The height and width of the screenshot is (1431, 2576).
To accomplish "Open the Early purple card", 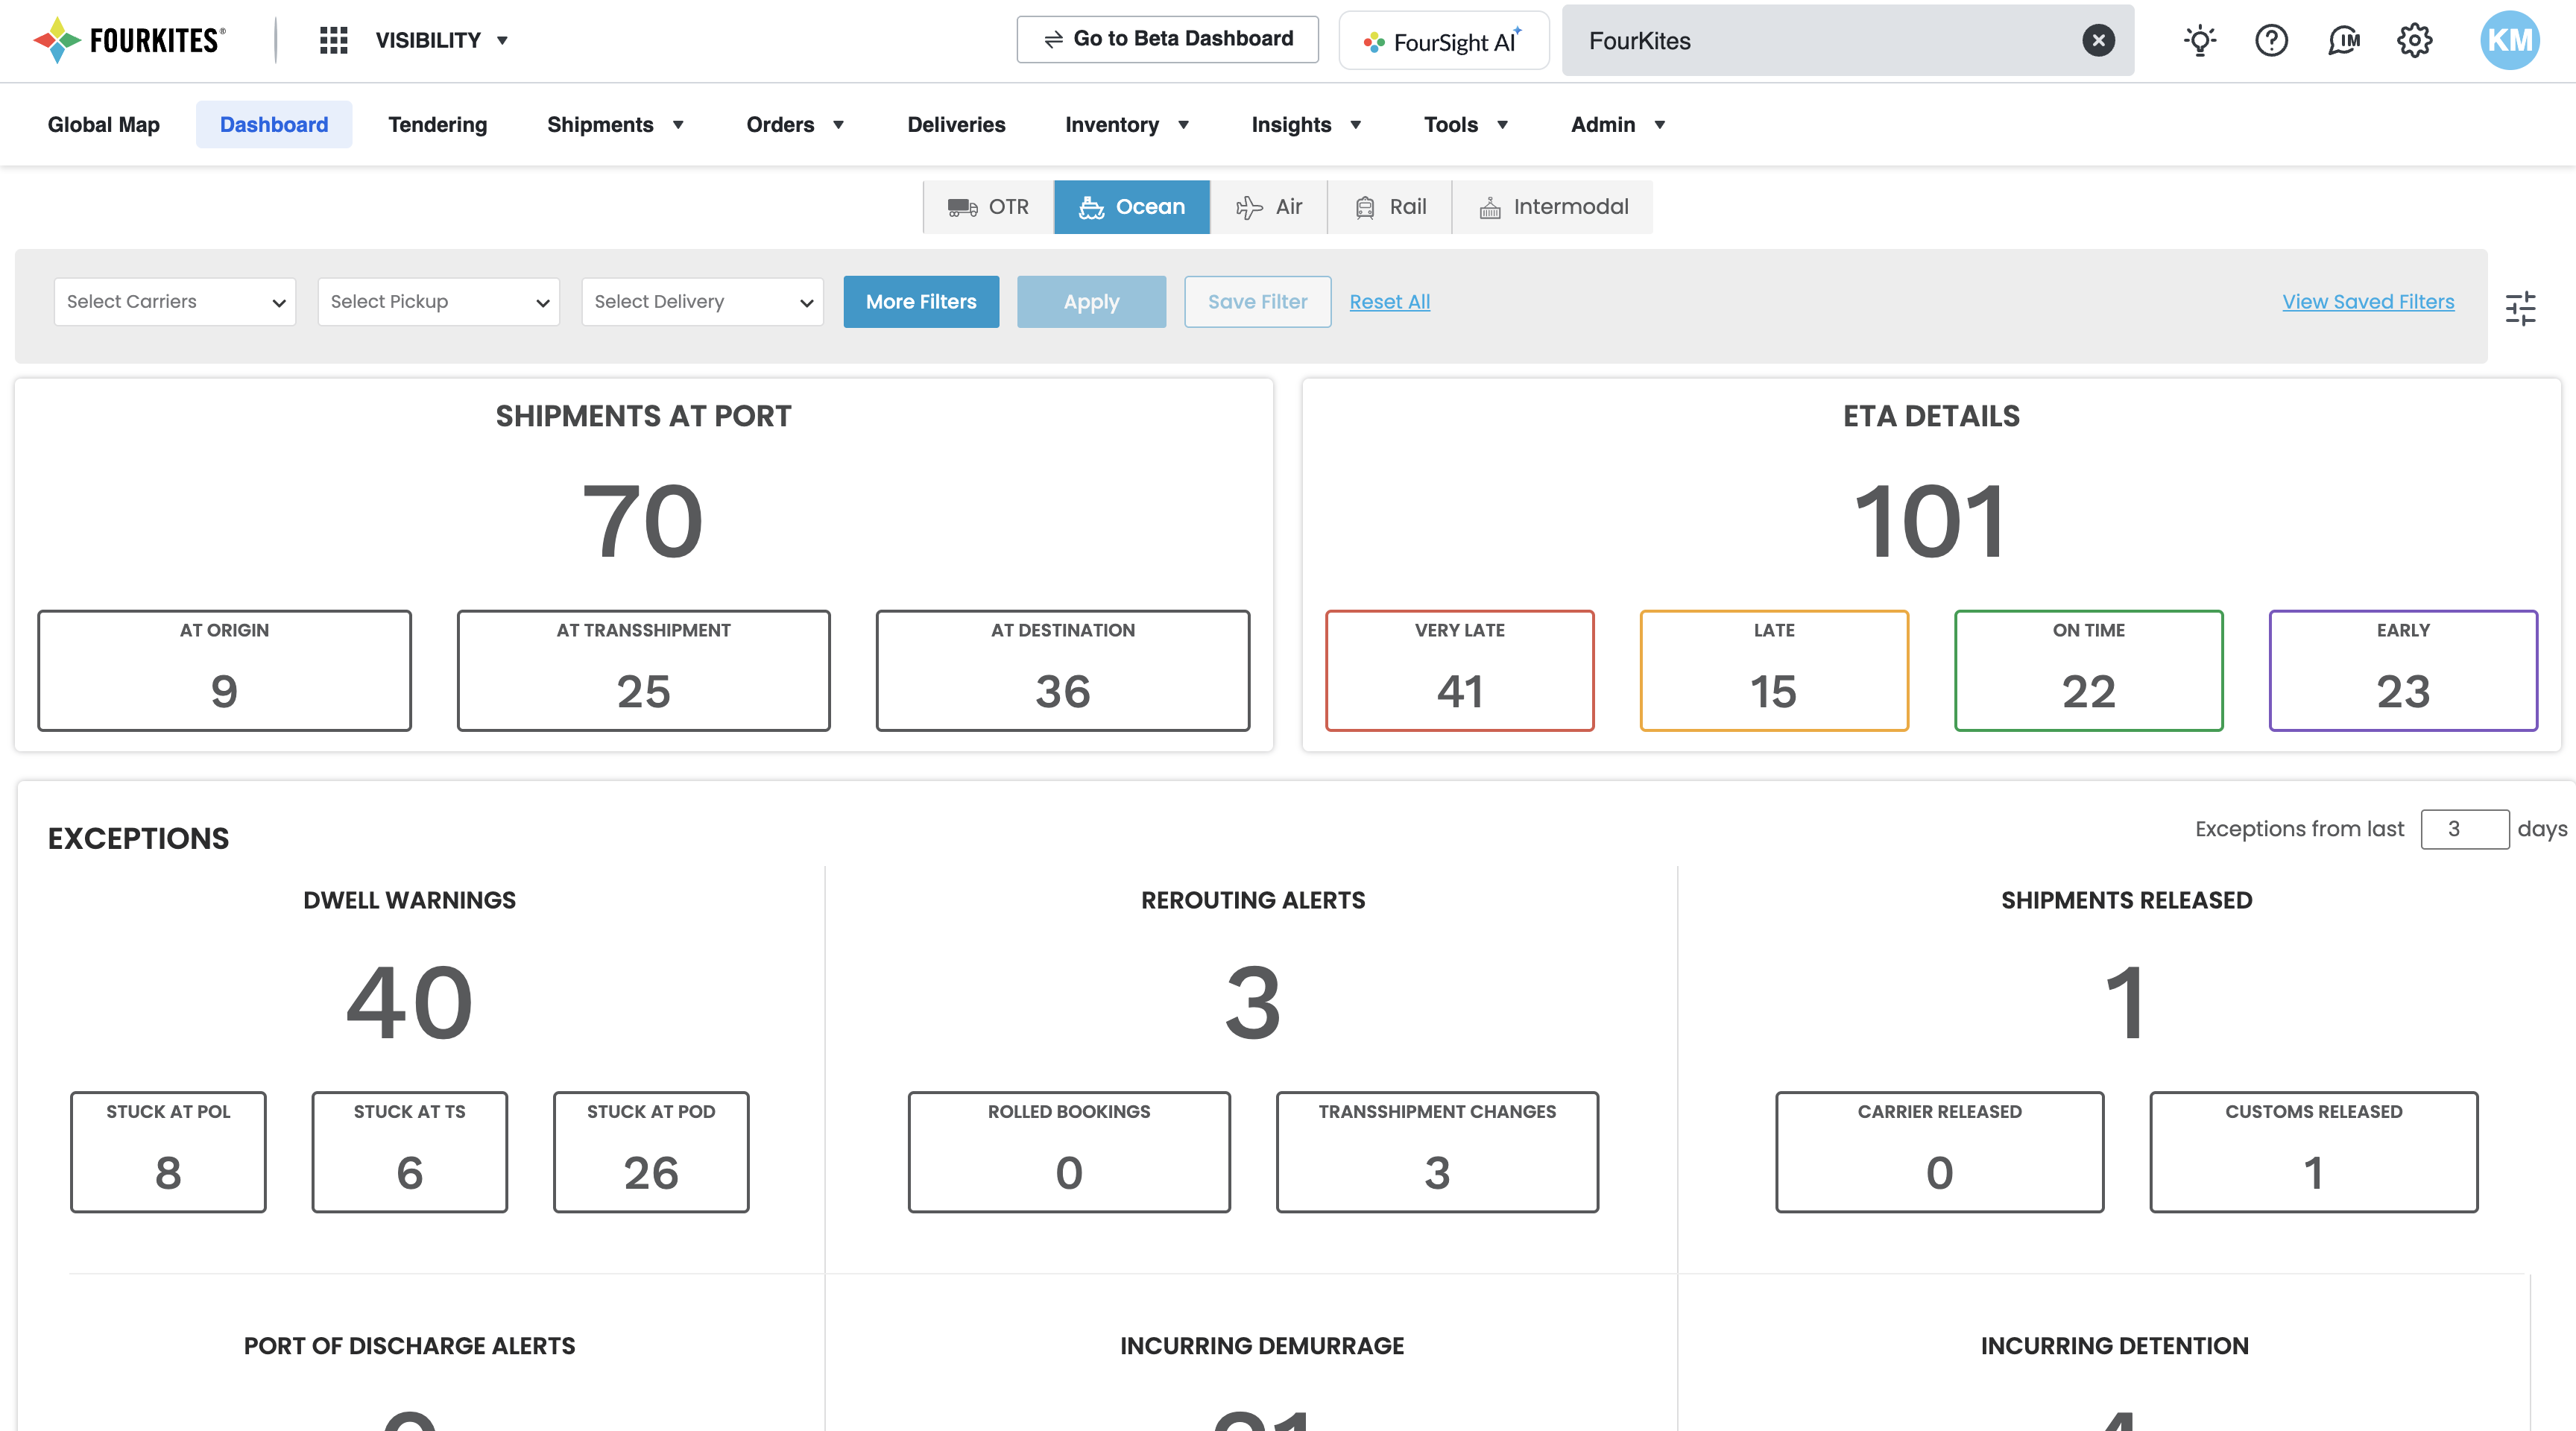I will (x=2403, y=670).
